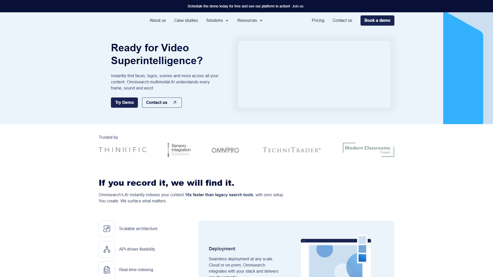Expand the Resources dropdown chevron
The width and height of the screenshot is (493, 277).
point(261,21)
